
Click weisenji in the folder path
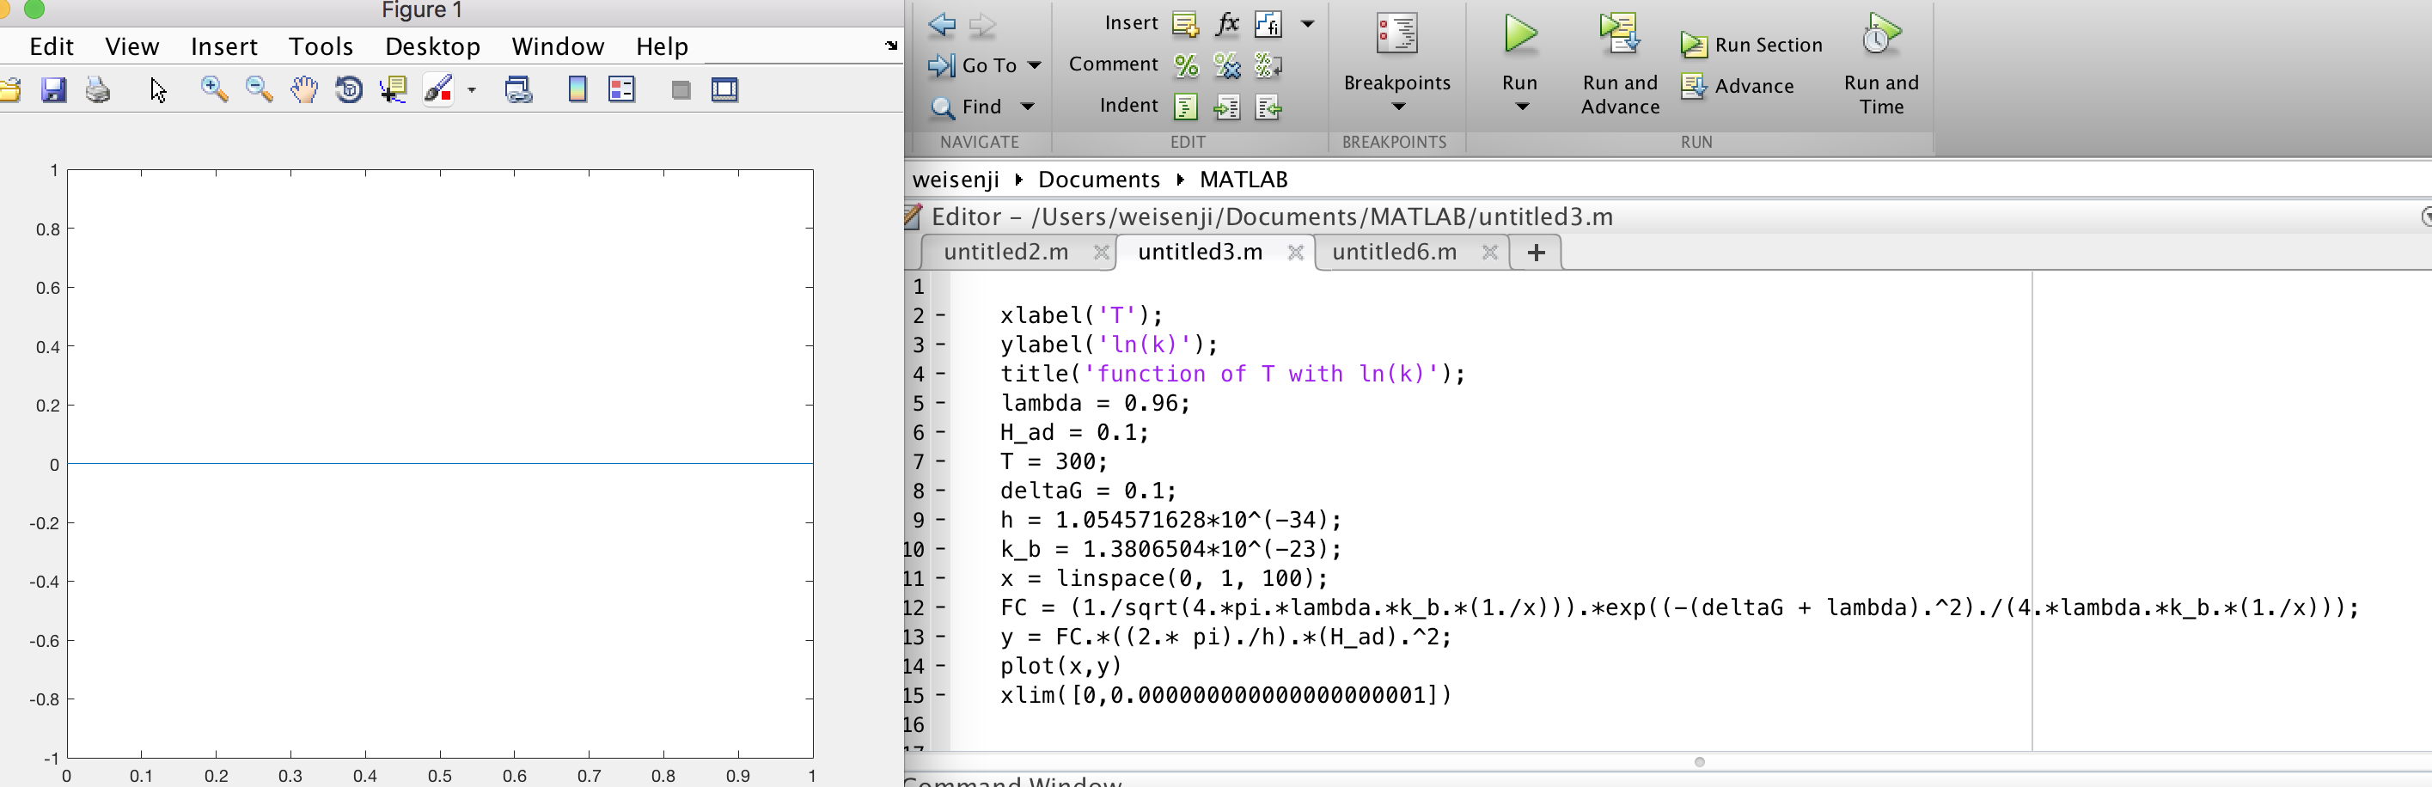(x=956, y=180)
